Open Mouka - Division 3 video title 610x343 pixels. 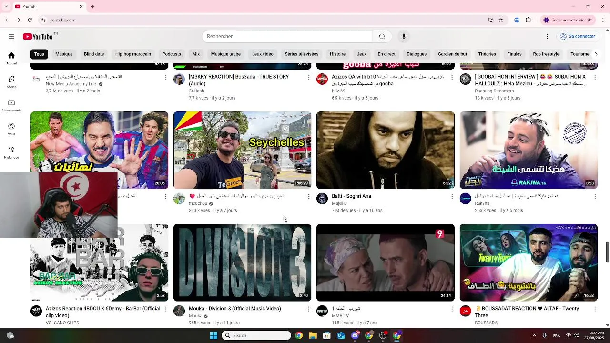pyautogui.click(x=234, y=309)
